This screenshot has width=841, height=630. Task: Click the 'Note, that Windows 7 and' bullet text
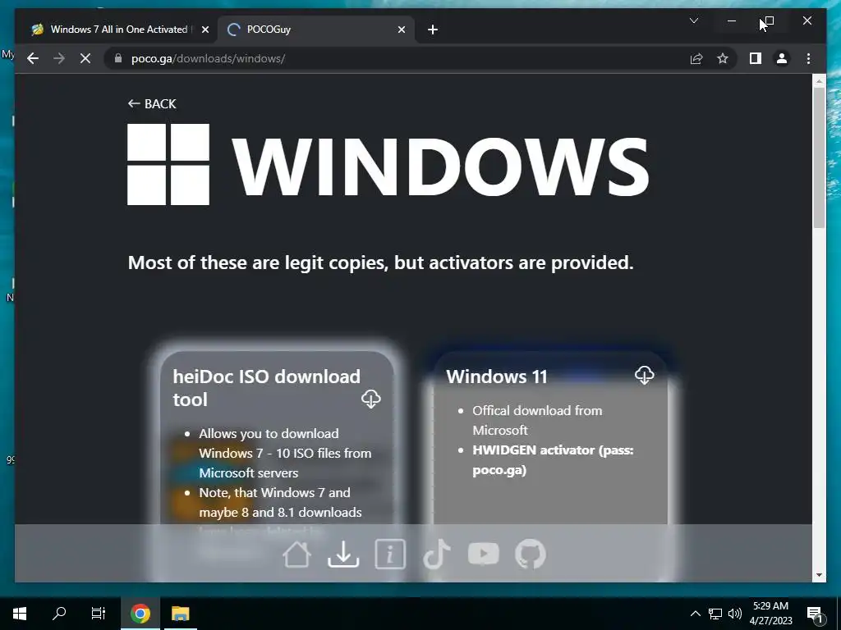[x=280, y=503]
